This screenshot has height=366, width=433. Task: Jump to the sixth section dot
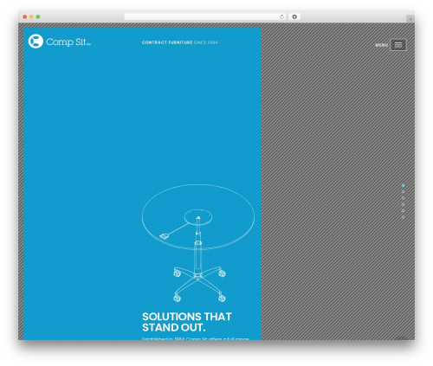[403, 217]
